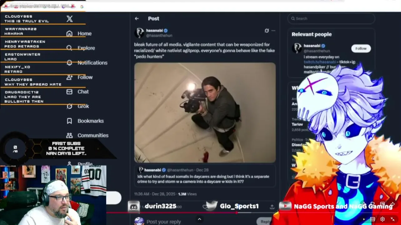Focus the X Search field

click(x=331, y=18)
